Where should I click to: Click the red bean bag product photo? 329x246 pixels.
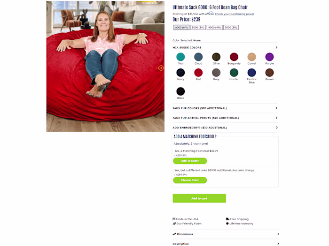point(105,67)
